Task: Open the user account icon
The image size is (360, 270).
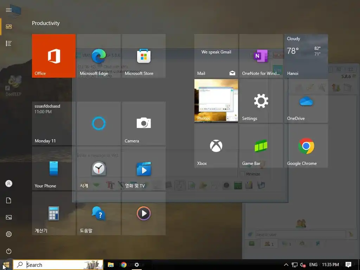Action: click(x=9, y=184)
